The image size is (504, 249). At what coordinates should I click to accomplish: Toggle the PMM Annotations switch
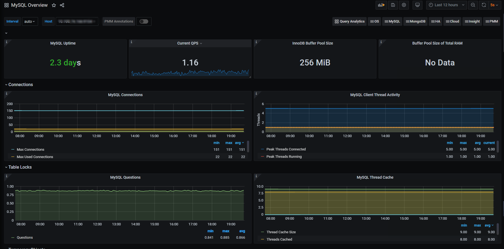[144, 21]
